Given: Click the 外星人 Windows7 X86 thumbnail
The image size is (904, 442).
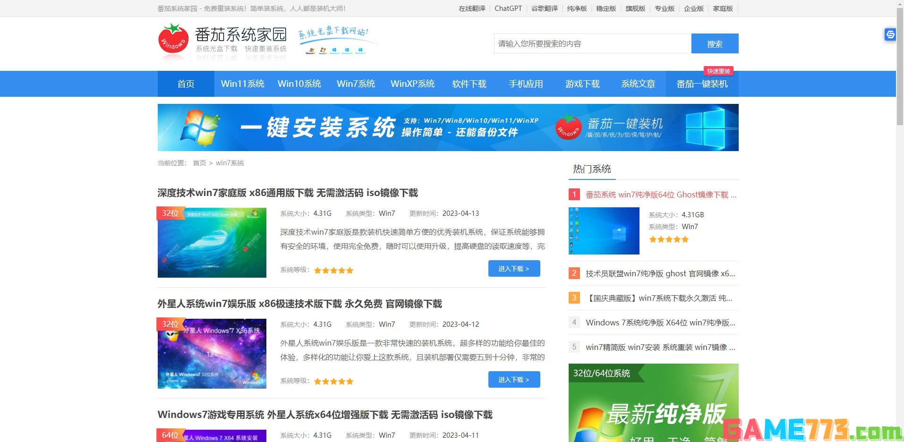Looking at the screenshot, I should (x=212, y=353).
